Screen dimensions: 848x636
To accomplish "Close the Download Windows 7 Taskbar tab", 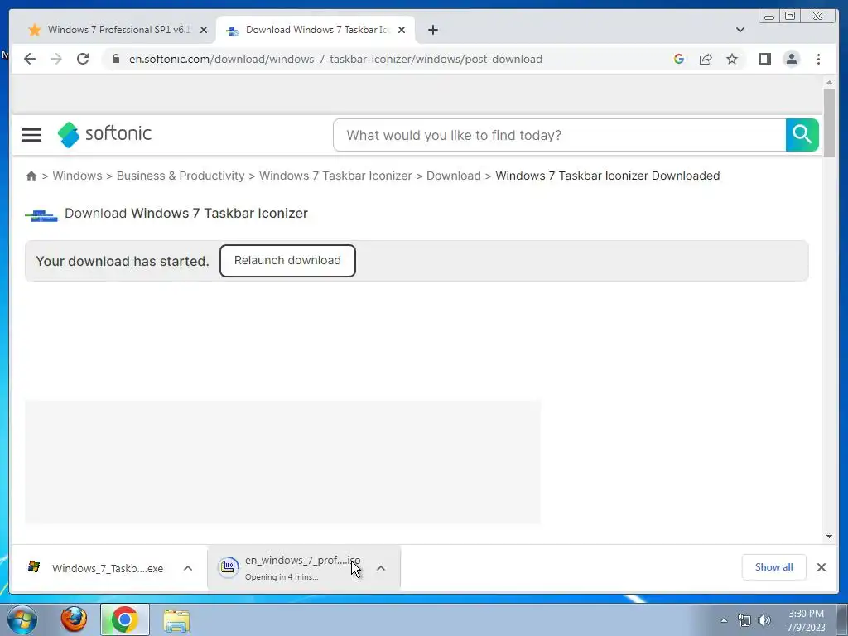I will tap(402, 30).
